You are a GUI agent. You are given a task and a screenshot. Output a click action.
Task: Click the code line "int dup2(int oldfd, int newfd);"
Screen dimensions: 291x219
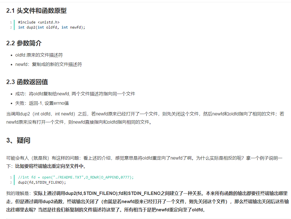[52, 27]
